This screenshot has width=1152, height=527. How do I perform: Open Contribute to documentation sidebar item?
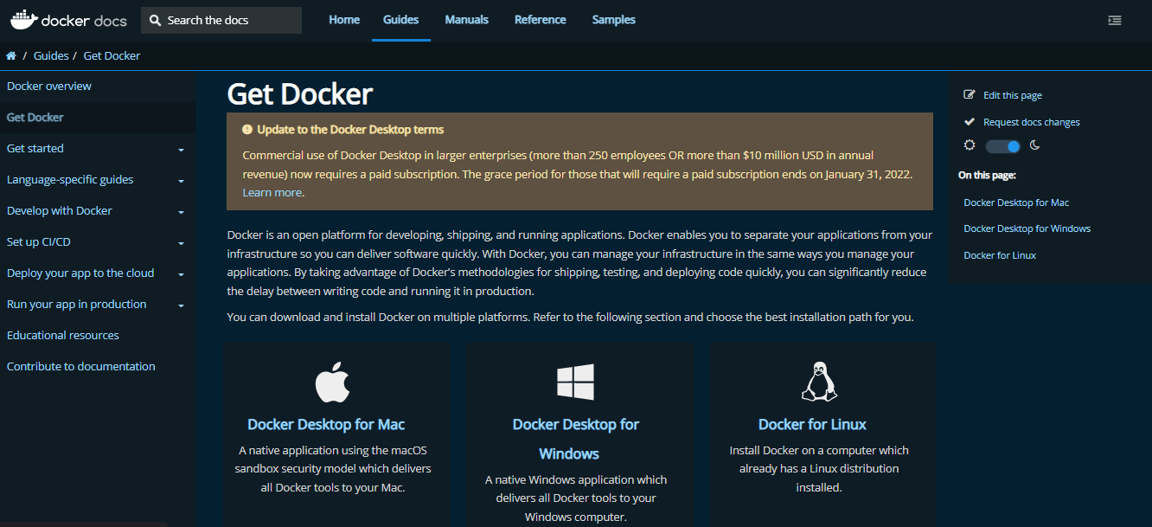tap(81, 367)
